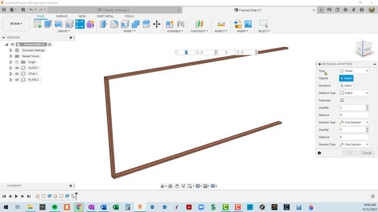Select the Hole tool

click(x=69, y=24)
